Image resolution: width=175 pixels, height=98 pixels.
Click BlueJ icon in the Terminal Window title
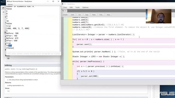click(8, 1)
